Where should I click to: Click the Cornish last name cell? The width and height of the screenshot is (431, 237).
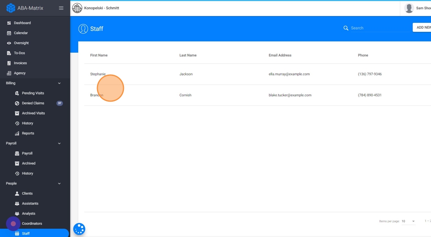(x=185, y=95)
